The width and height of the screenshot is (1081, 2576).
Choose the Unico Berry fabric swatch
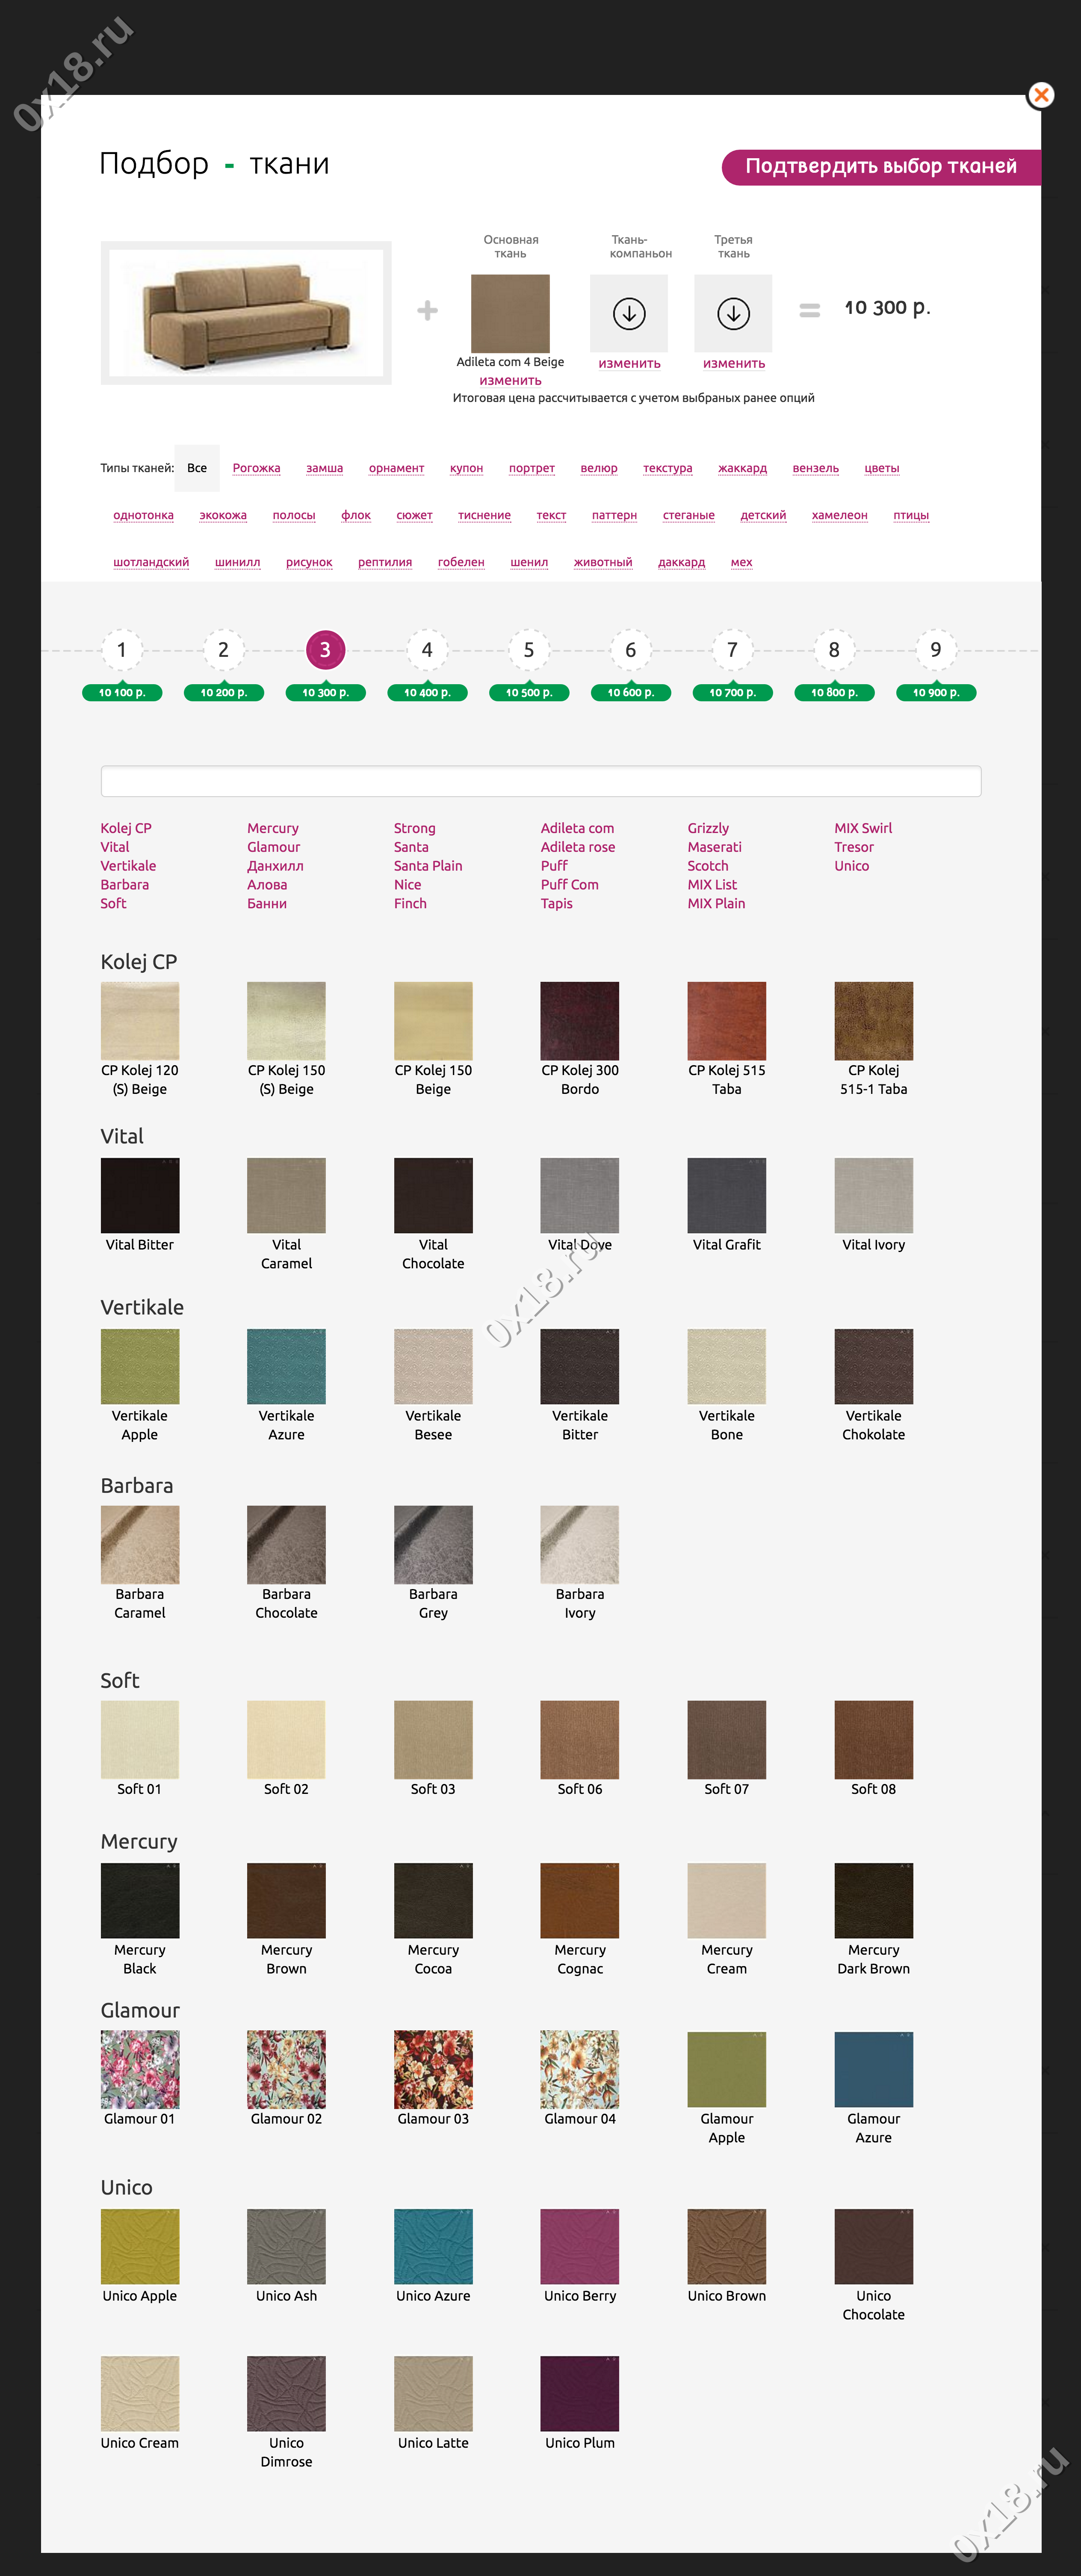tap(580, 2246)
